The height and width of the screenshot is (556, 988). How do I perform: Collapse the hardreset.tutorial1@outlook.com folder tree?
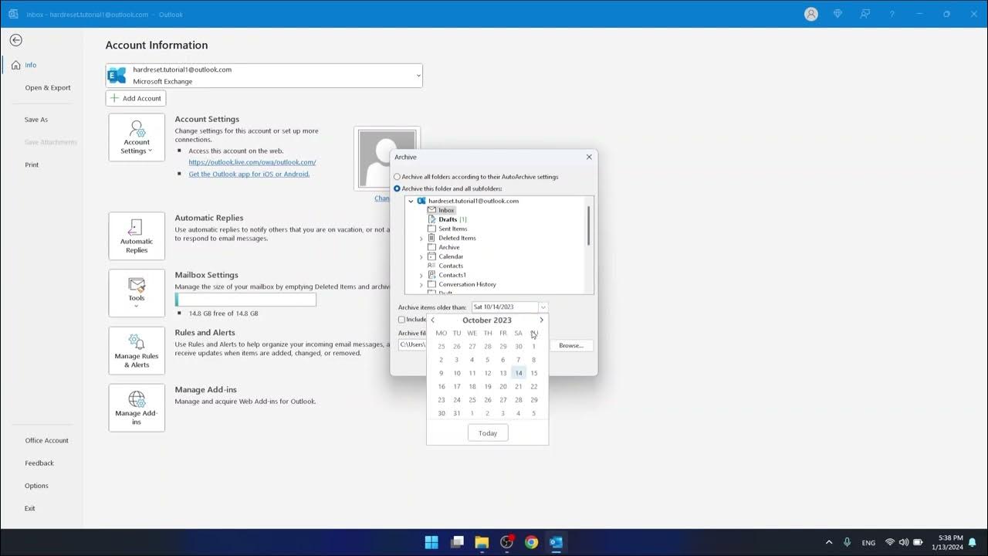click(411, 200)
